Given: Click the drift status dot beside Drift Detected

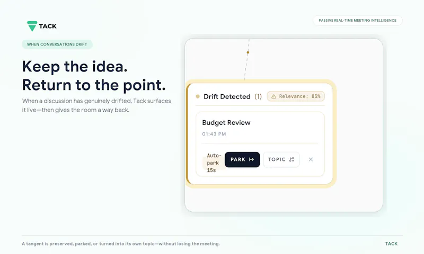Looking at the screenshot, I should point(198,96).
